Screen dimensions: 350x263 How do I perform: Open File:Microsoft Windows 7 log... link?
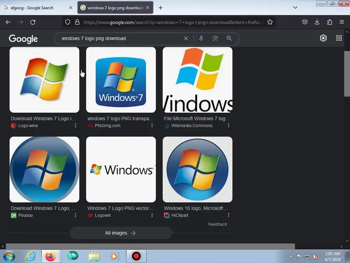(197, 118)
